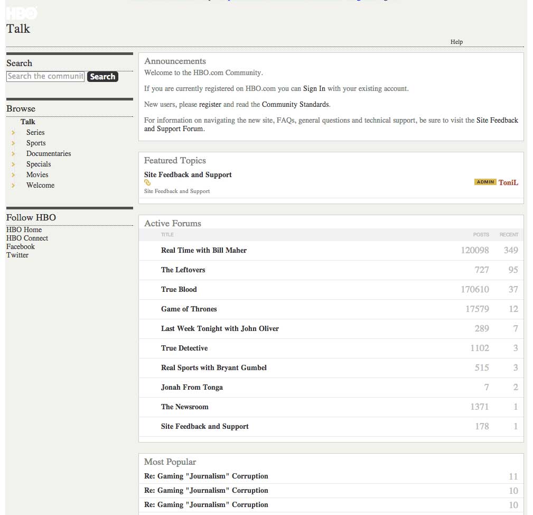533x515 pixels.
Task: Open the Help link
Action: point(456,42)
